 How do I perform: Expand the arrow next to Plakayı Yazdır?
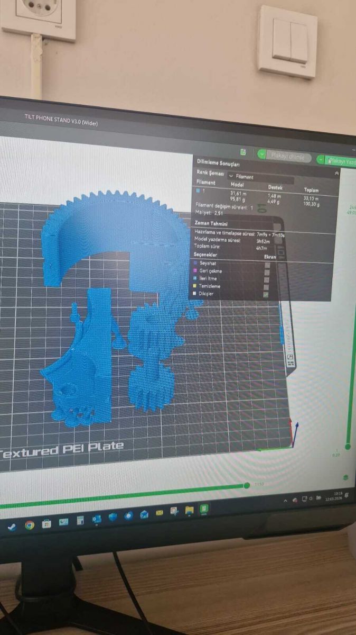click(x=321, y=159)
